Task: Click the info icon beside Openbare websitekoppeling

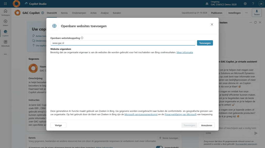Action: (x=82, y=38)
